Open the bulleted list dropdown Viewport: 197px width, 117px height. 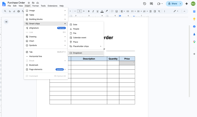coord(139,11)
